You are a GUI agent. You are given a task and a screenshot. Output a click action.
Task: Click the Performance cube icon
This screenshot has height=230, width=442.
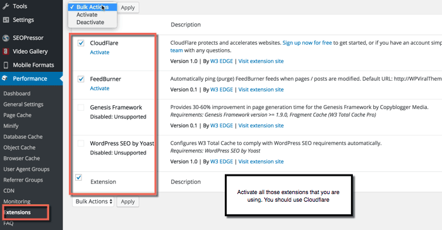click(5, 78)
